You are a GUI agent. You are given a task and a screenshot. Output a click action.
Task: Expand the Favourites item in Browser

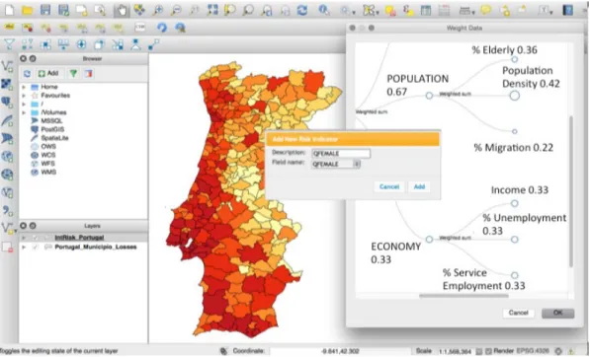24,96
